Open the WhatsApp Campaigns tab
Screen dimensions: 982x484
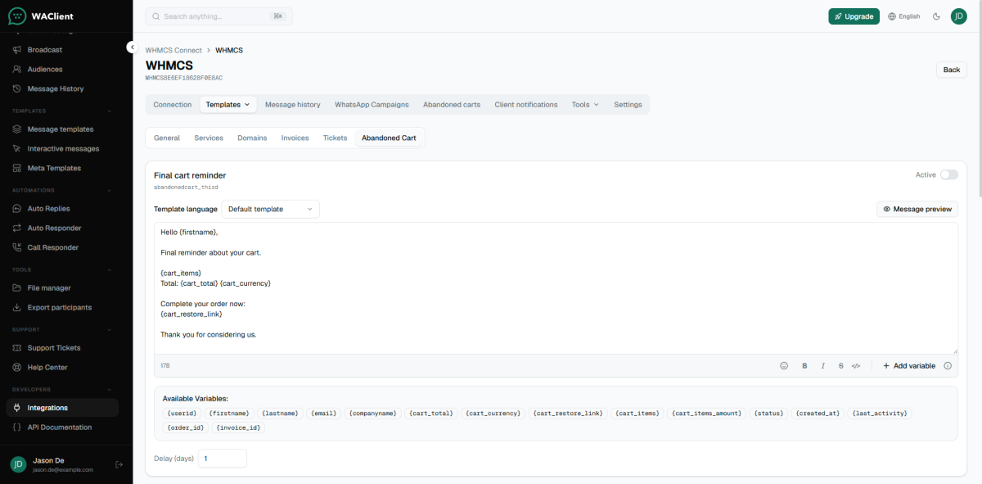tap(372, 105)
